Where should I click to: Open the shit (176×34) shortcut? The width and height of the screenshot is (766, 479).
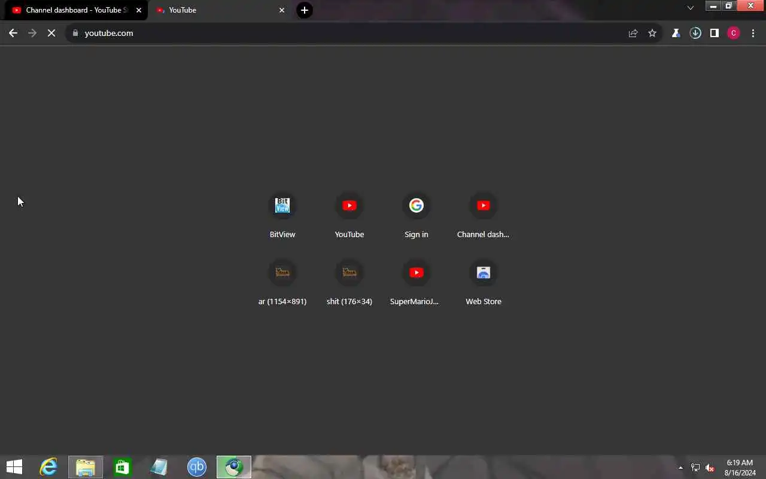[x=349, y=283]
